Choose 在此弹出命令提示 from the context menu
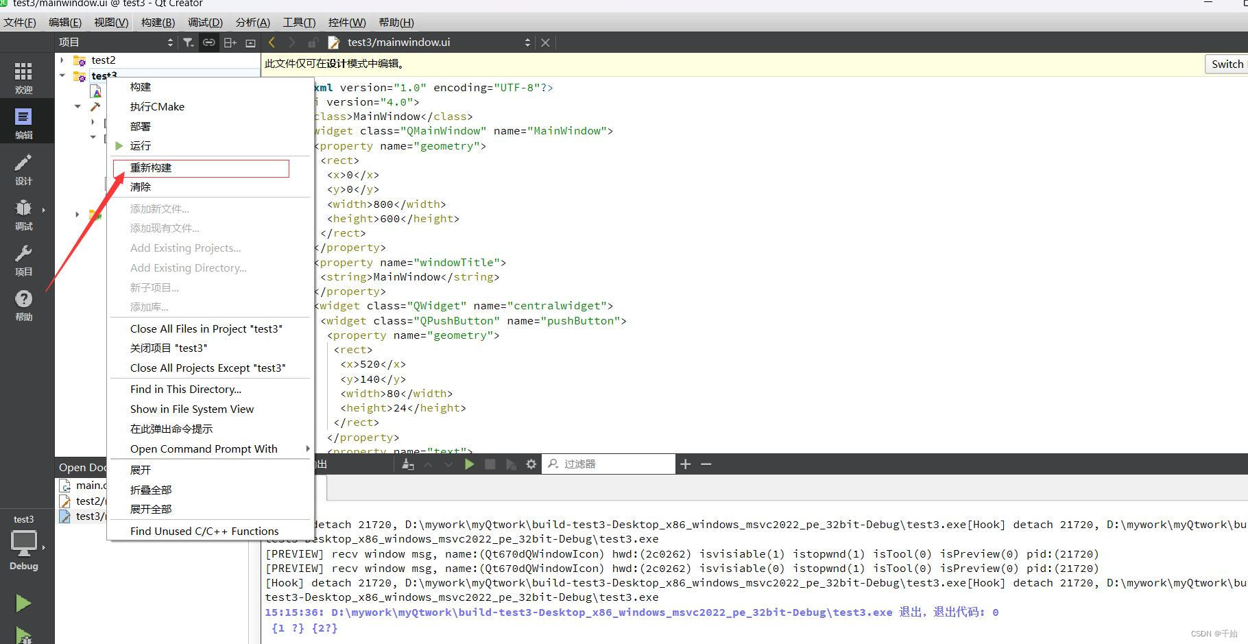Image resolution: width=1248 pixels, height=644 pixels. 210,429
